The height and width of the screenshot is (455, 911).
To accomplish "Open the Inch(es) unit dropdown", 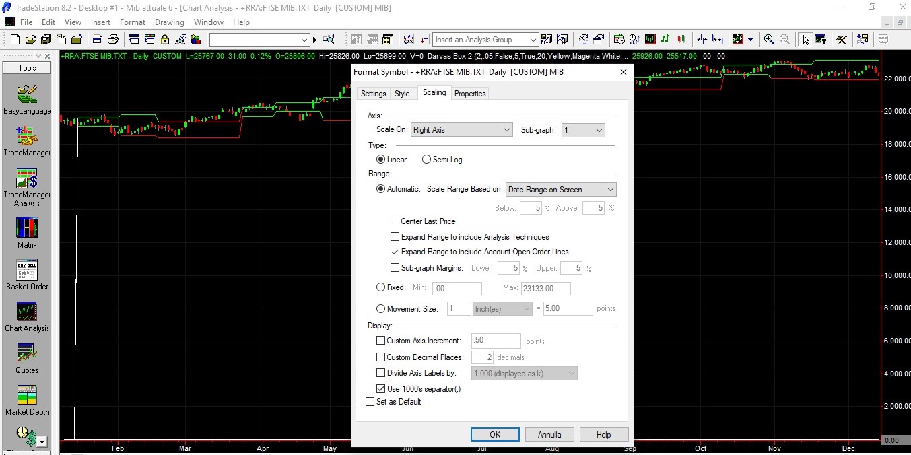I will [502, 308].
